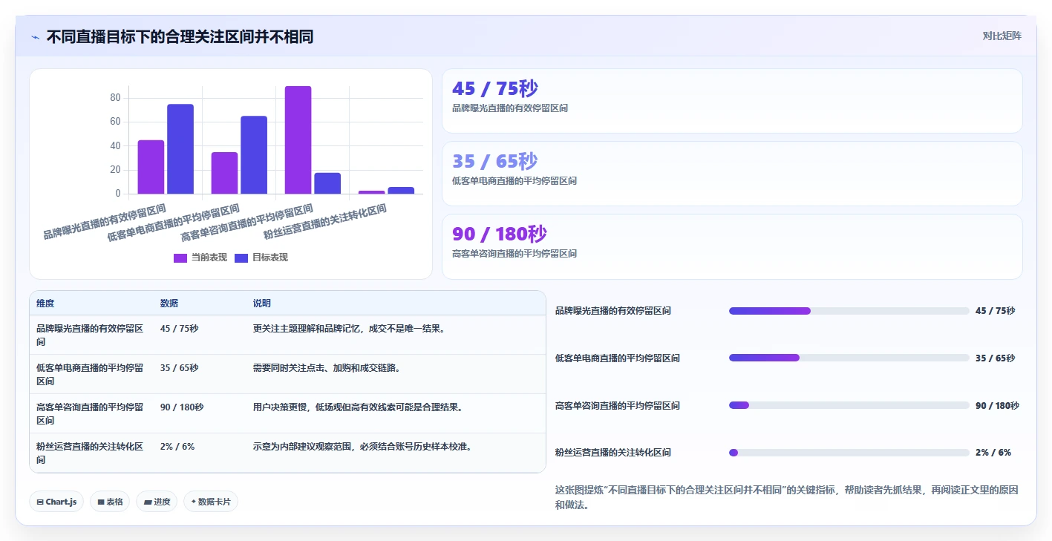Click the 高客单咨询直播 progress bar
Viewport: 1052px width, 541px height.
click(849, 405)
